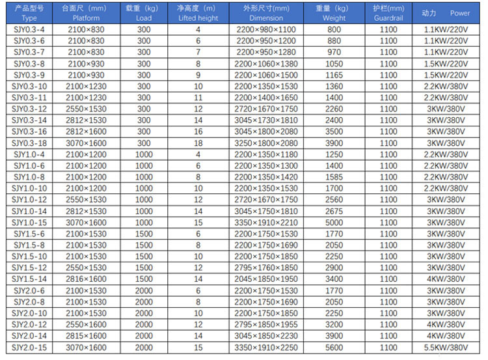Screen dimensions: 488x360
Task: Click dimension 3350×1910×2210
Action: [x=266, y=223]
